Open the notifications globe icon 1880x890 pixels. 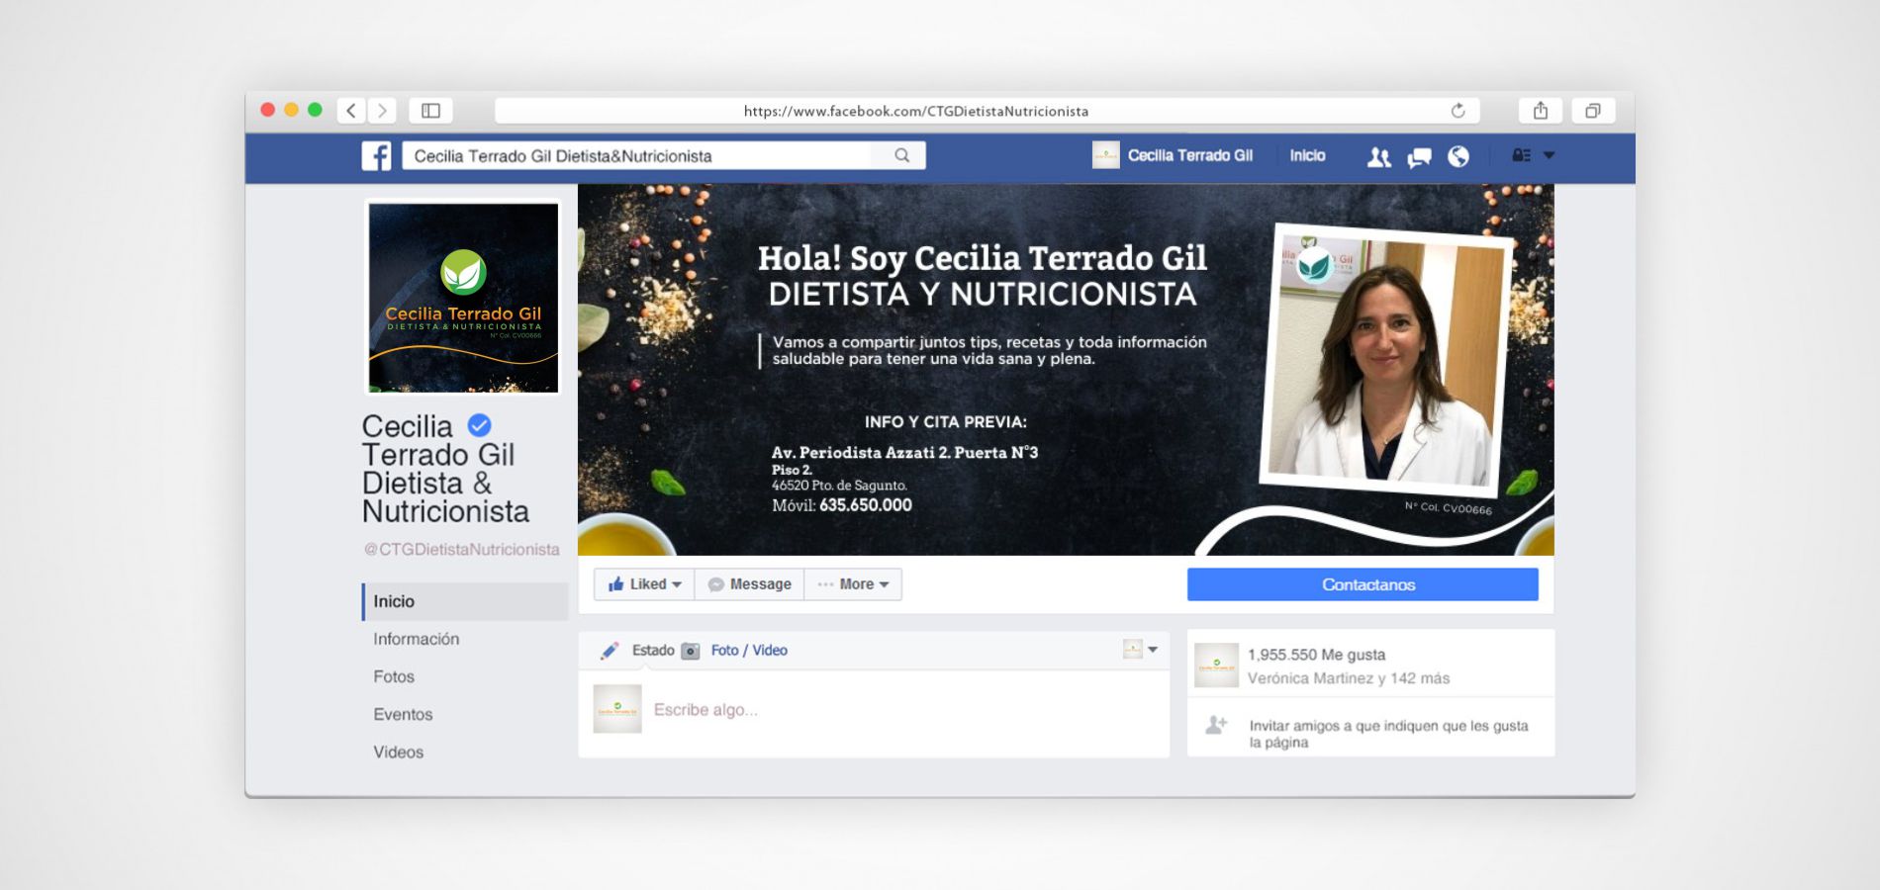point(1458,156)
